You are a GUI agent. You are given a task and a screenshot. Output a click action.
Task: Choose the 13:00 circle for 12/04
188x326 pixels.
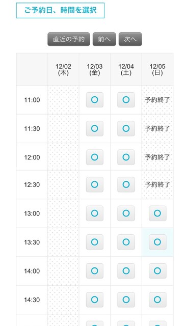126,213
